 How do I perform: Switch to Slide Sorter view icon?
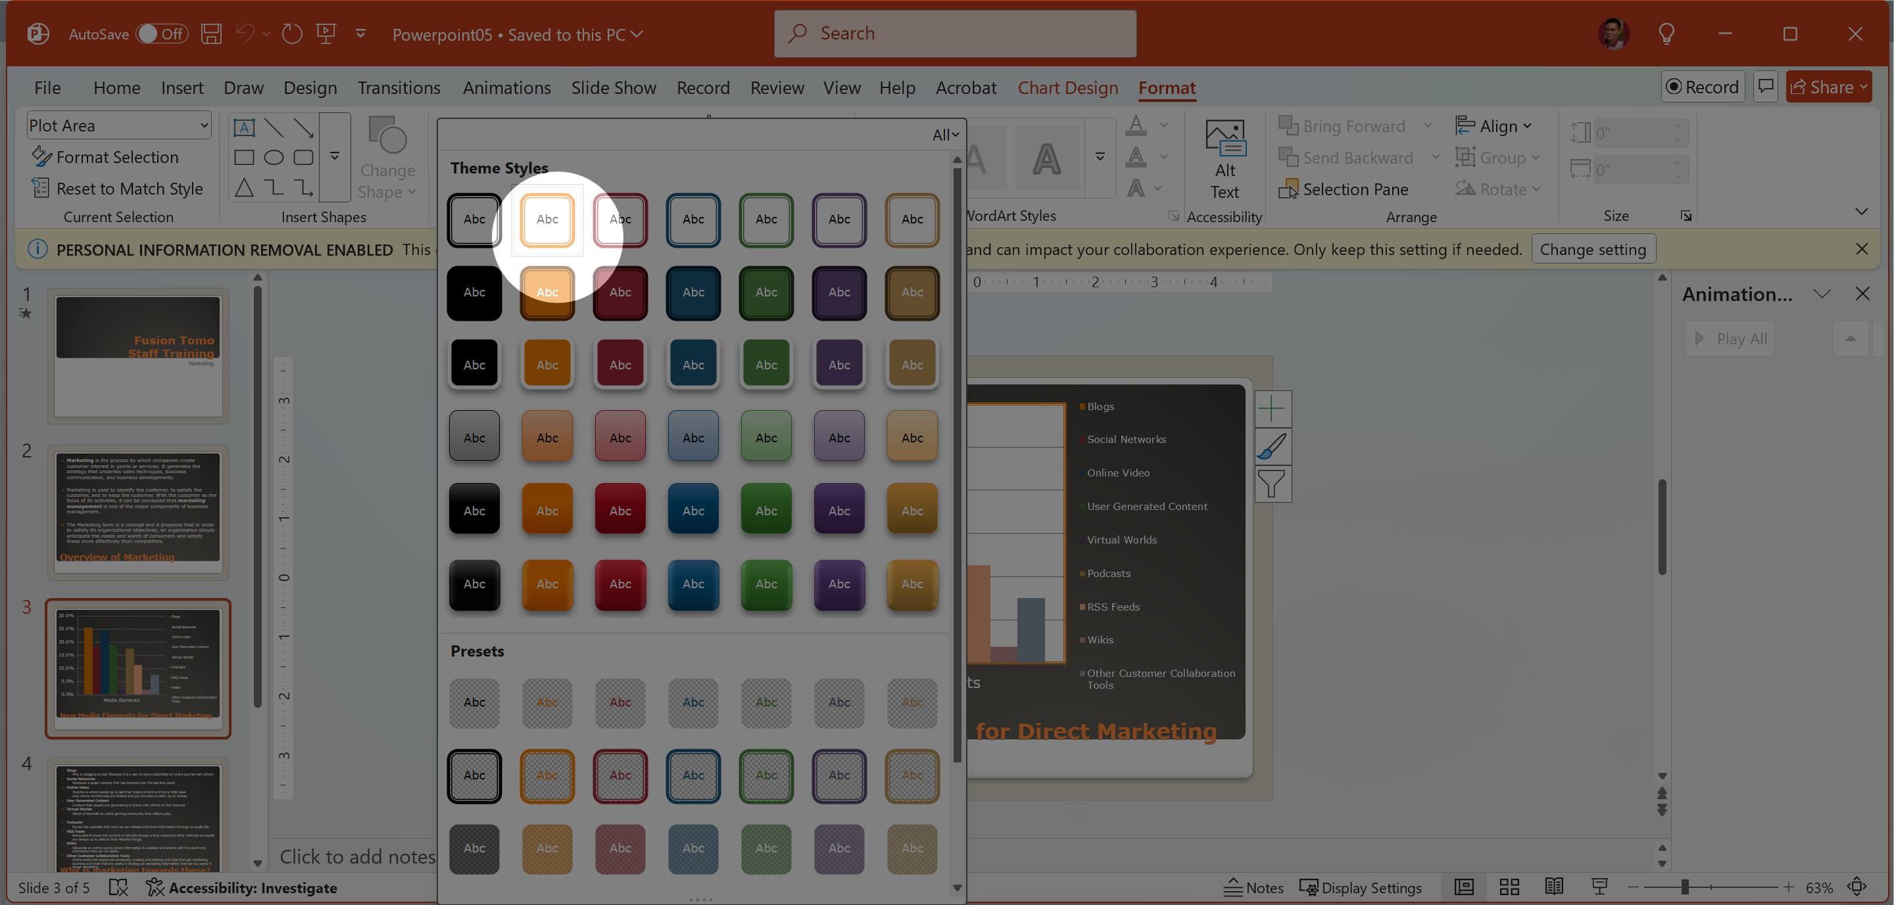pos(1509,887)
